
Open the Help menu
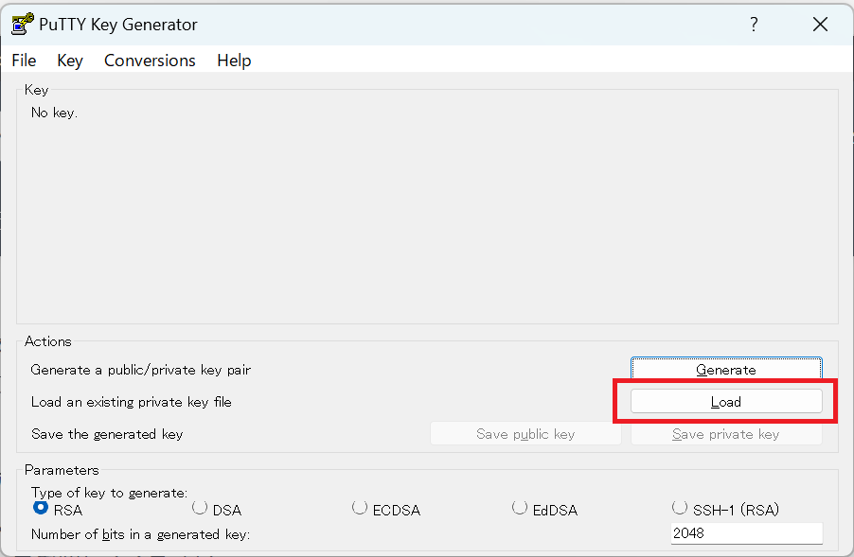(x=234, y=61)
